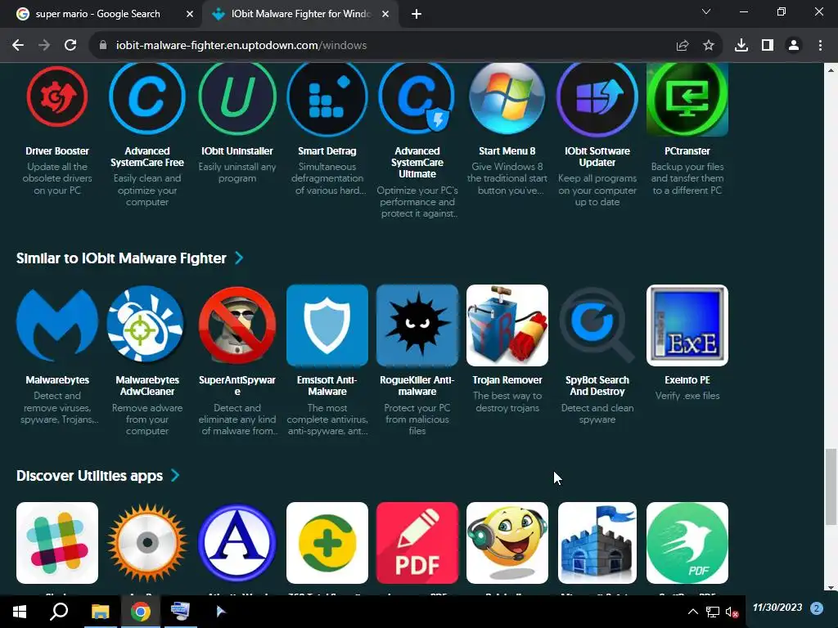The height and width of the screenshot is (628, 838).
Task: Click the Discover Utilities apps heading
Action: click(x=89, y=475)
